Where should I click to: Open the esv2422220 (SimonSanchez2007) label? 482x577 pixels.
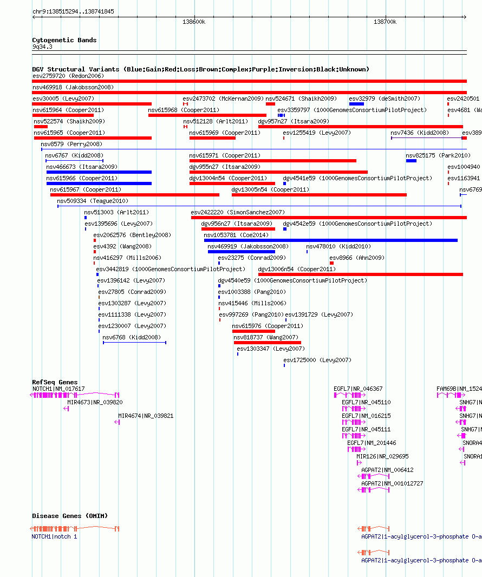(238, 213)
